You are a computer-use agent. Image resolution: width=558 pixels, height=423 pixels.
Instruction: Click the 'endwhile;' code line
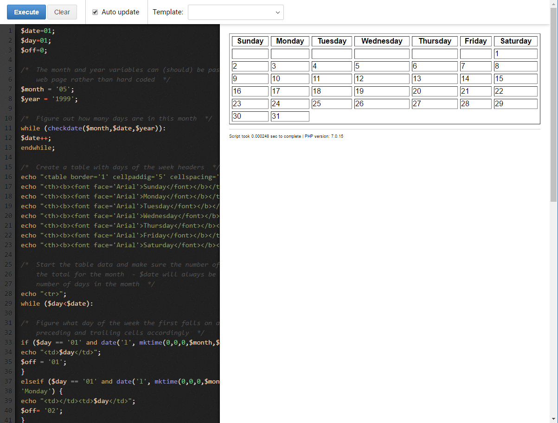tap(38, 147)
